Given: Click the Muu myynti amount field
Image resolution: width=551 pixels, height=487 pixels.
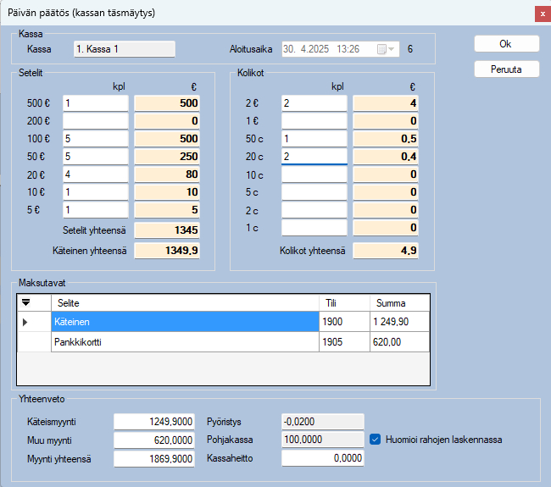Looking at the screenshot, I should tap(155, 440).
